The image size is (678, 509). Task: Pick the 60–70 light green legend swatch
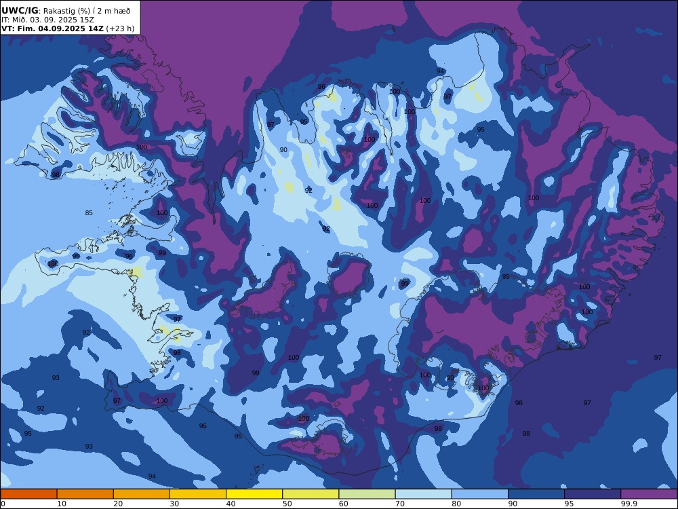(x=367, y=494)
